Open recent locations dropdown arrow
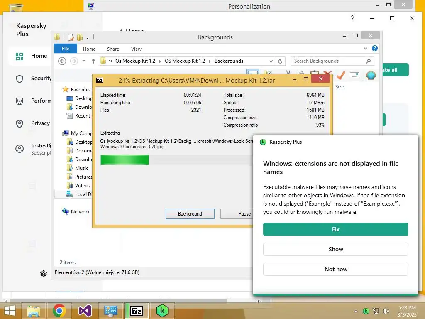 click(84, 61)
